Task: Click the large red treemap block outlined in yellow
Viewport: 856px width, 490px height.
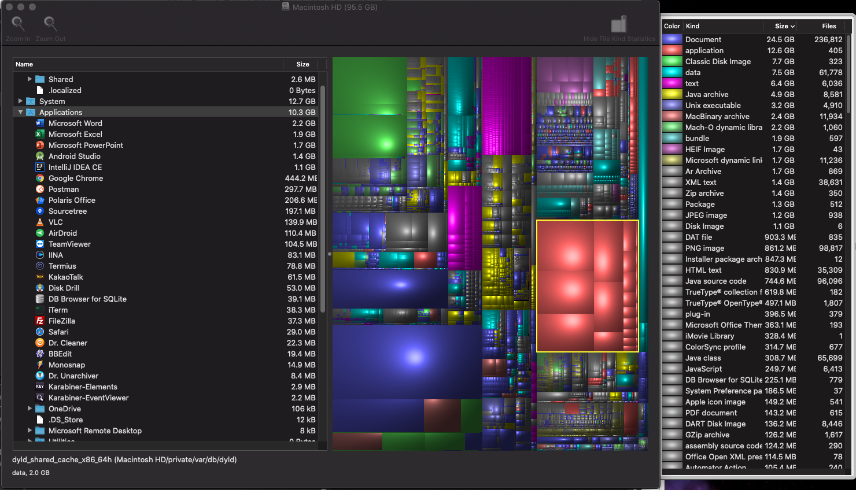Action: (588, 285)
